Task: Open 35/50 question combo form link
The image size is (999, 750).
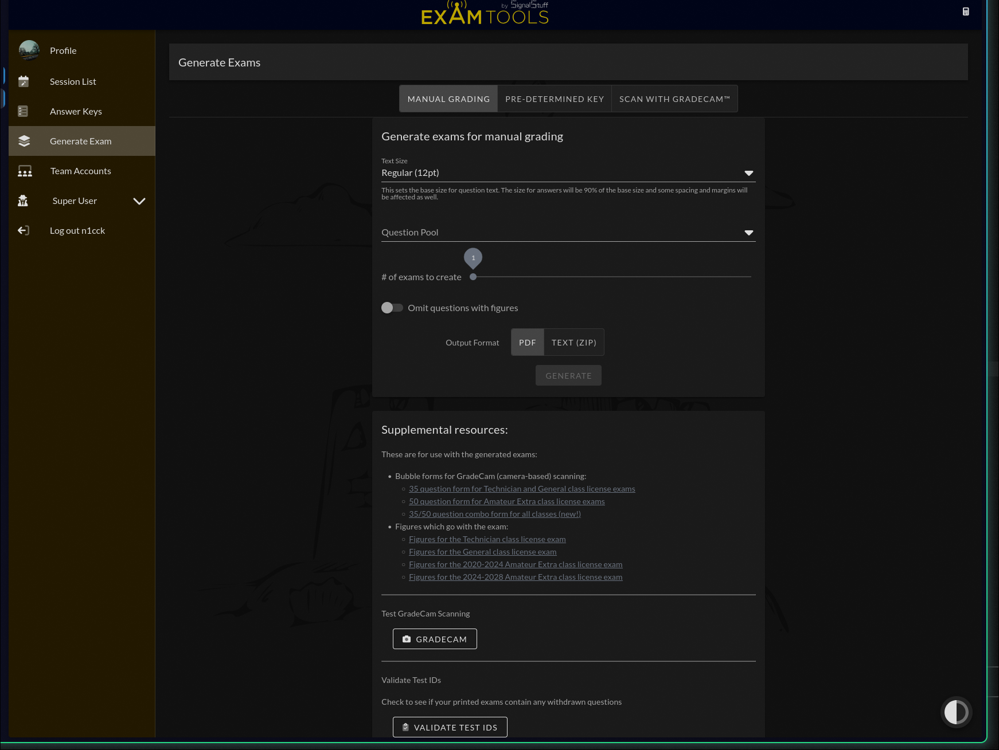Action: pyautogui.click(x=495, y=514)
